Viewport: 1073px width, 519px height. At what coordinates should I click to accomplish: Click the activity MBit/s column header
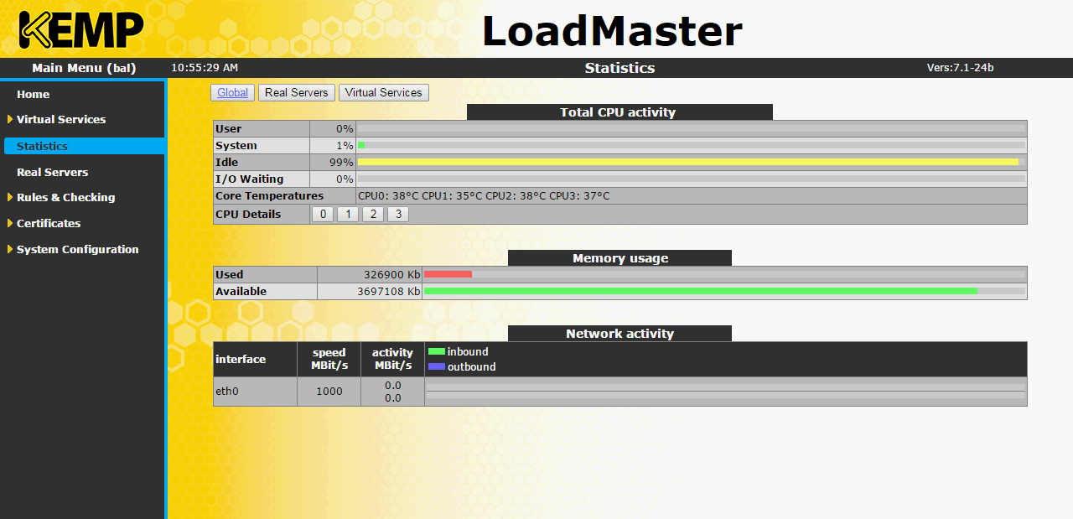(392, 359)
